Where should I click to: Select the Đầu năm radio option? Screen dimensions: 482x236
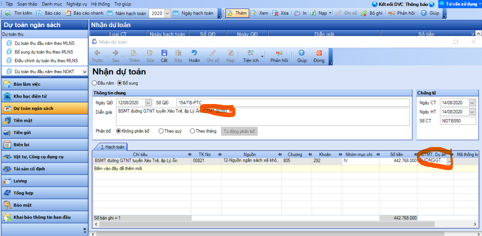(x=95, y=83)
